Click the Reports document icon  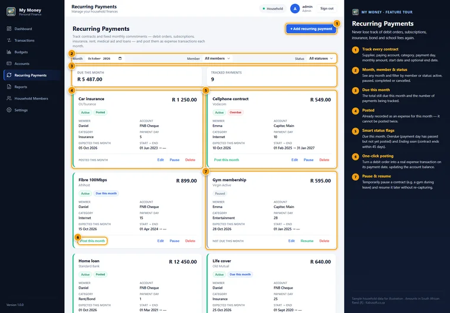coord(9,87)
